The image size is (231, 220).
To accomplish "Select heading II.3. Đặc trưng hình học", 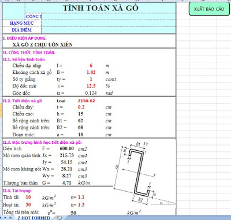I will (42, 143).
